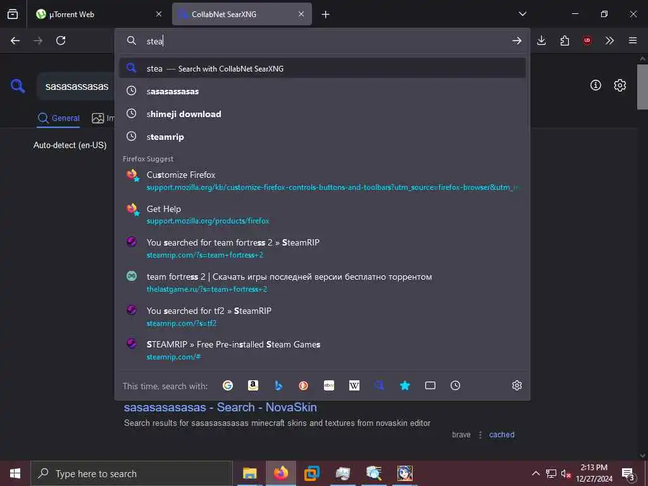Open the muted volume tray icon
Viewport: 648px width, 486px height.
566,473
